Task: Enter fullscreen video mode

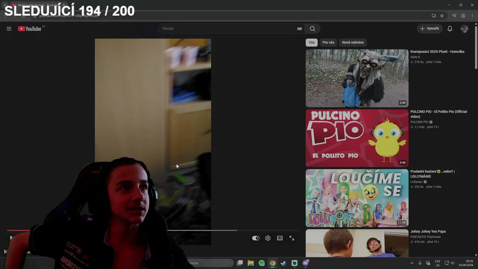Action: 292,238
